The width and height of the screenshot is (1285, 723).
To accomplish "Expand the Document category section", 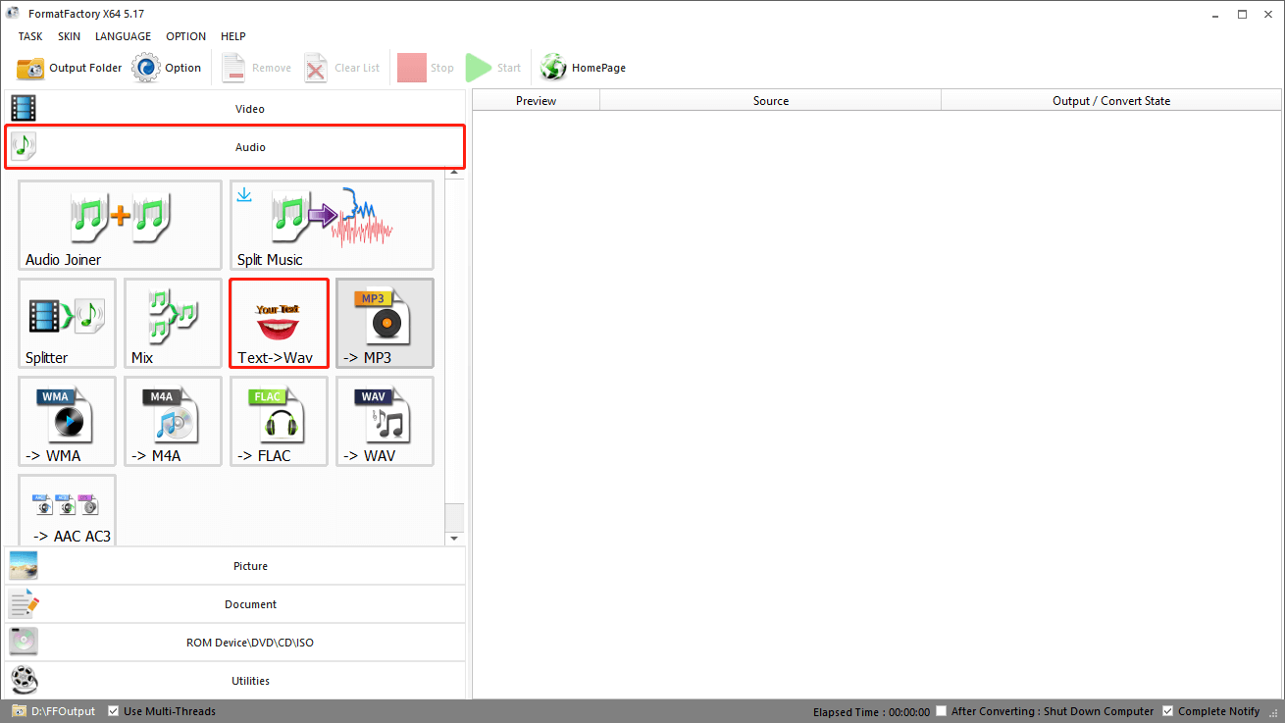I will [x=234, y=604].
